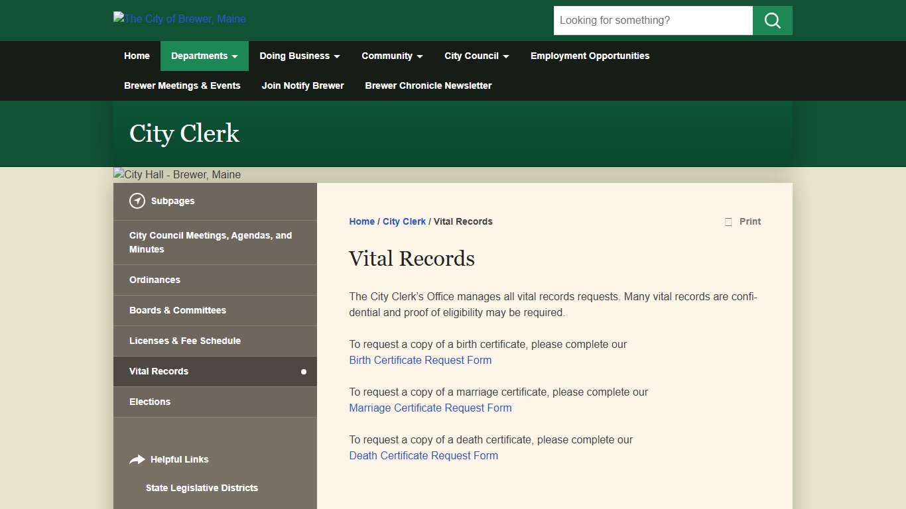
Task: Click the Death Certificate Request Form link
Action: pyautogui.click(x=423, y=455)
